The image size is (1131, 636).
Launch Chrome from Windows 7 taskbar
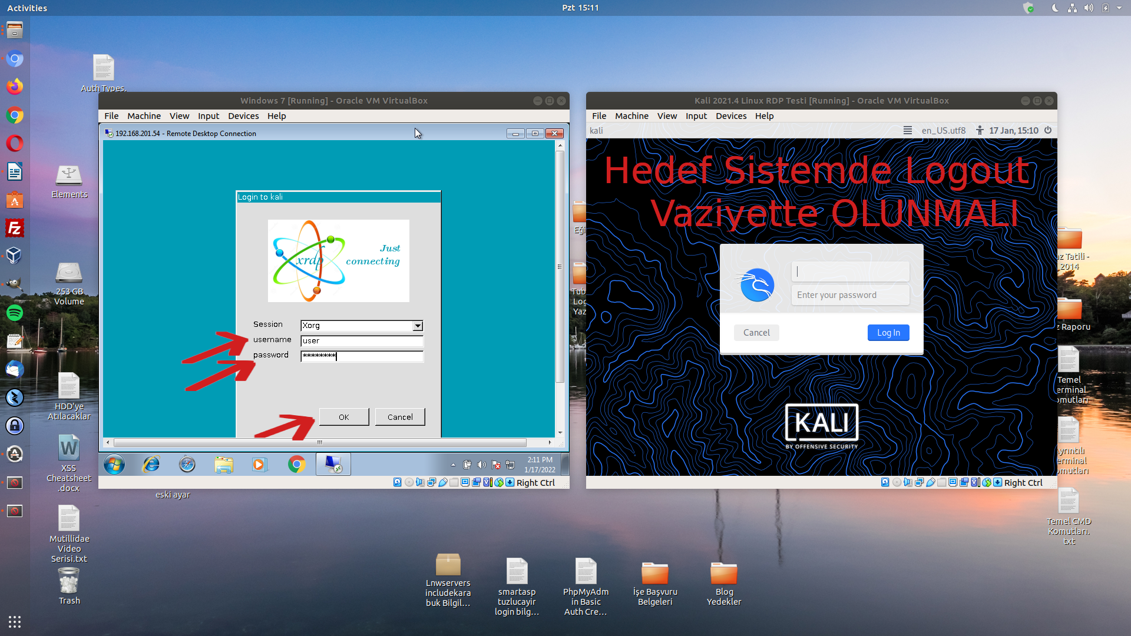point(296,465)
